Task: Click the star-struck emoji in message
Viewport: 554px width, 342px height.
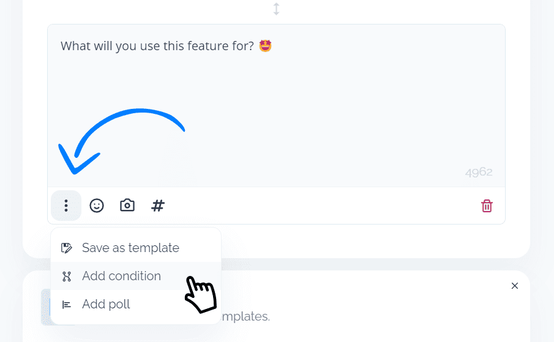Action: 265,45
